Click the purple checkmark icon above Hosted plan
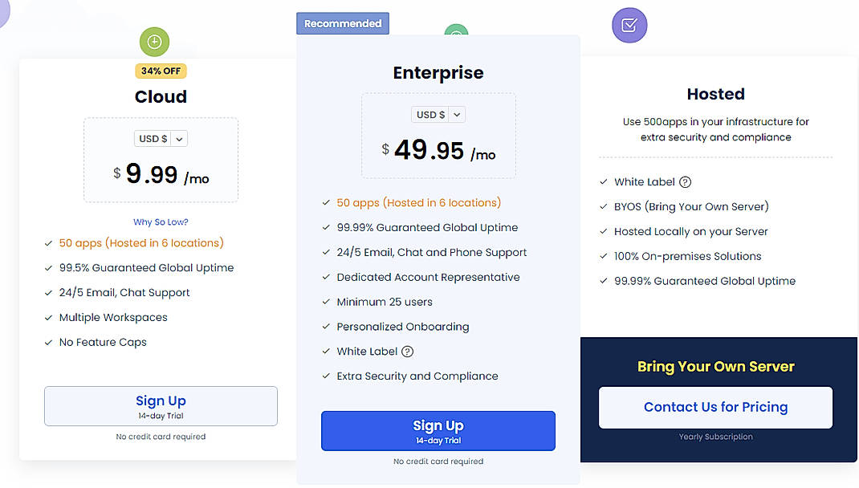This screenshot has height=488, width=859. [629, 25]
